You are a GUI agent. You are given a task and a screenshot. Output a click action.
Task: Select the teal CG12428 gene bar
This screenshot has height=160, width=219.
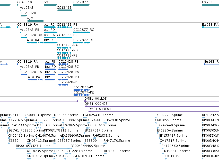coord(64,10)
